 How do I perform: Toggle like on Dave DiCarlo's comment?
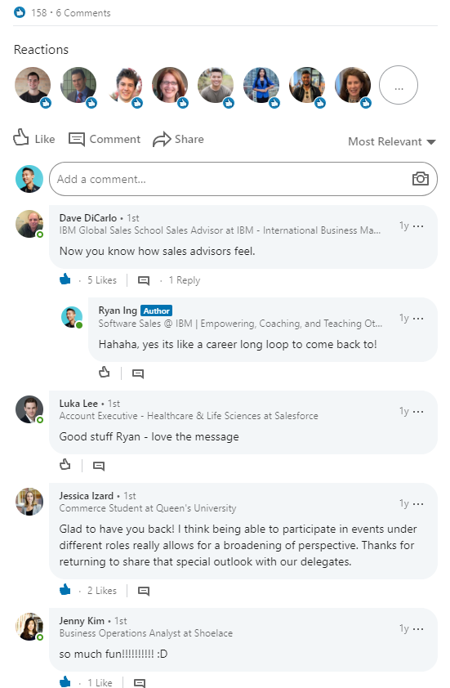pyautogui.click(x=65, y=279)
